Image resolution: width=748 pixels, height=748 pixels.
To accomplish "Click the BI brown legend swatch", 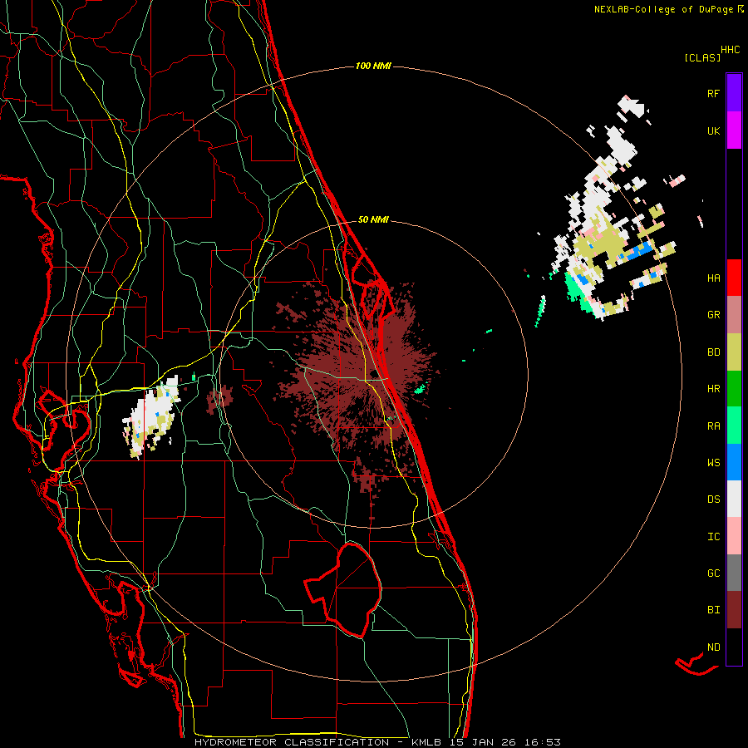I will coord(734,610).
